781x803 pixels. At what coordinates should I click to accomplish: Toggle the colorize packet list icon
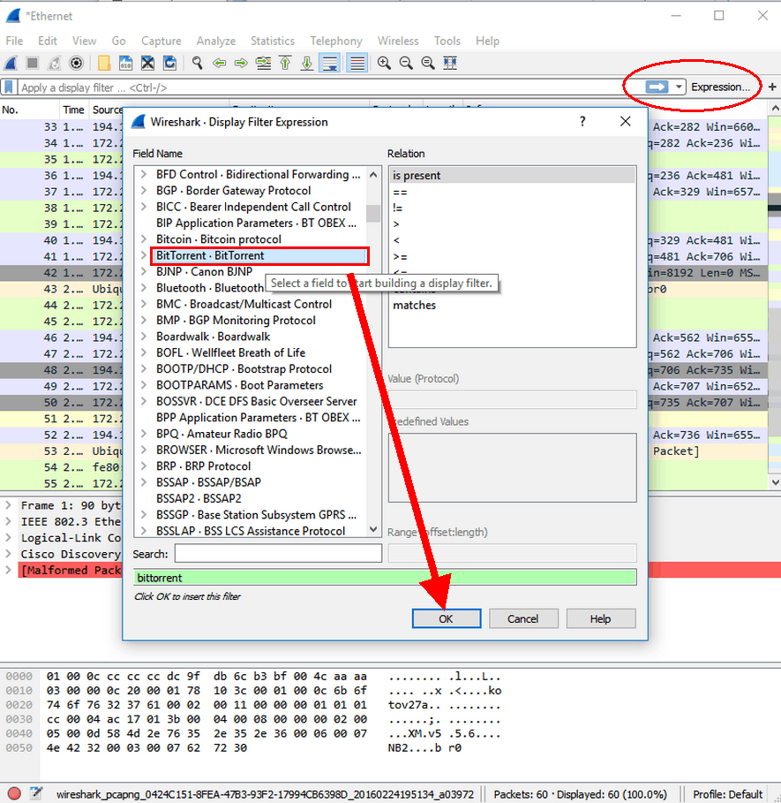[x=357, y=64]
